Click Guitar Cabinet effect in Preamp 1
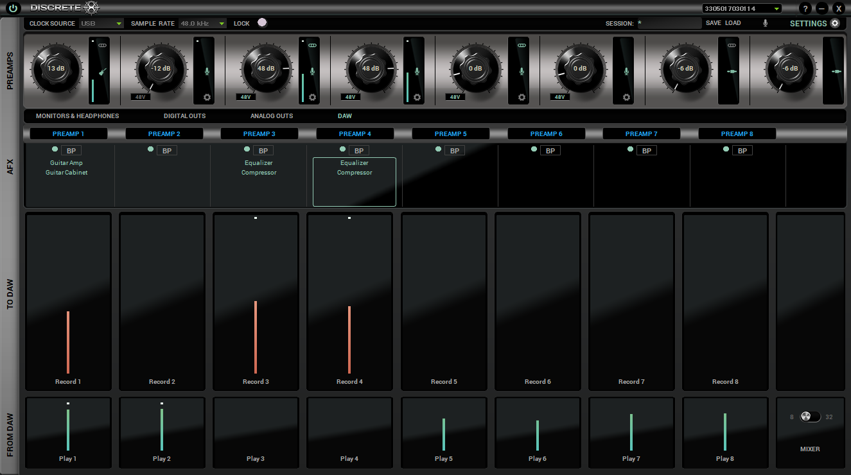Image resolution: width=851 pixels, height=475 pixels. (x=67, y=173)
